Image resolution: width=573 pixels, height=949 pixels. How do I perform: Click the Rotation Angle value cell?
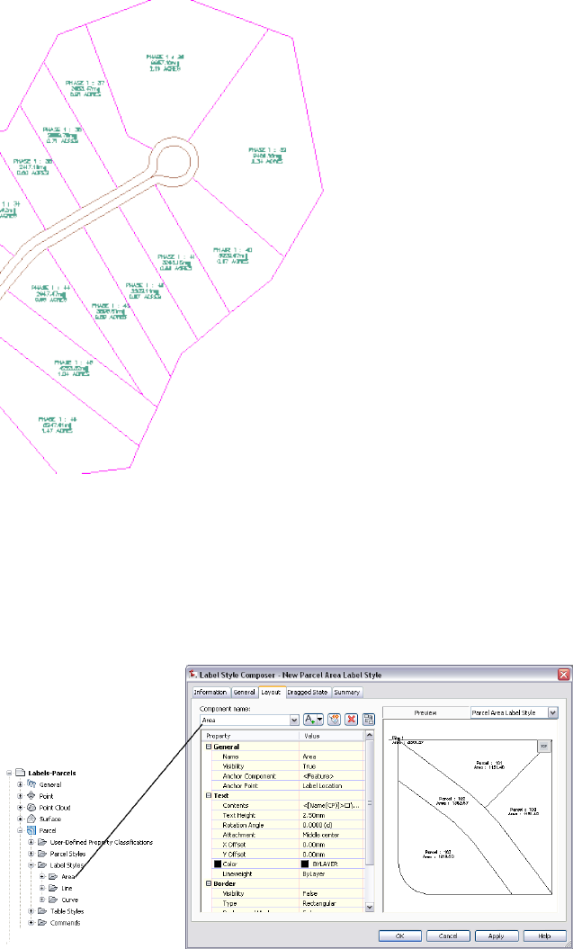tap(332, 825)
